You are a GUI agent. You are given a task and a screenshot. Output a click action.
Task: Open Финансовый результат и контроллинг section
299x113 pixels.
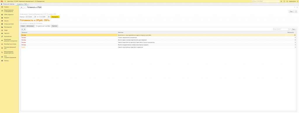(10, 40)
